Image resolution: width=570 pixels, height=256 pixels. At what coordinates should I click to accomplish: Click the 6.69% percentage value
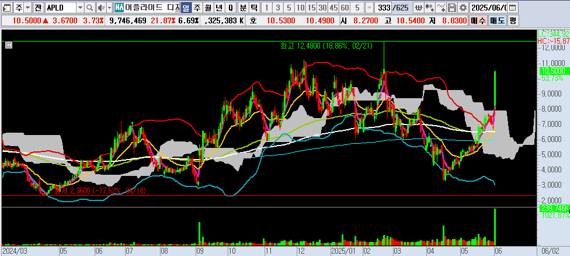[188, 20]
